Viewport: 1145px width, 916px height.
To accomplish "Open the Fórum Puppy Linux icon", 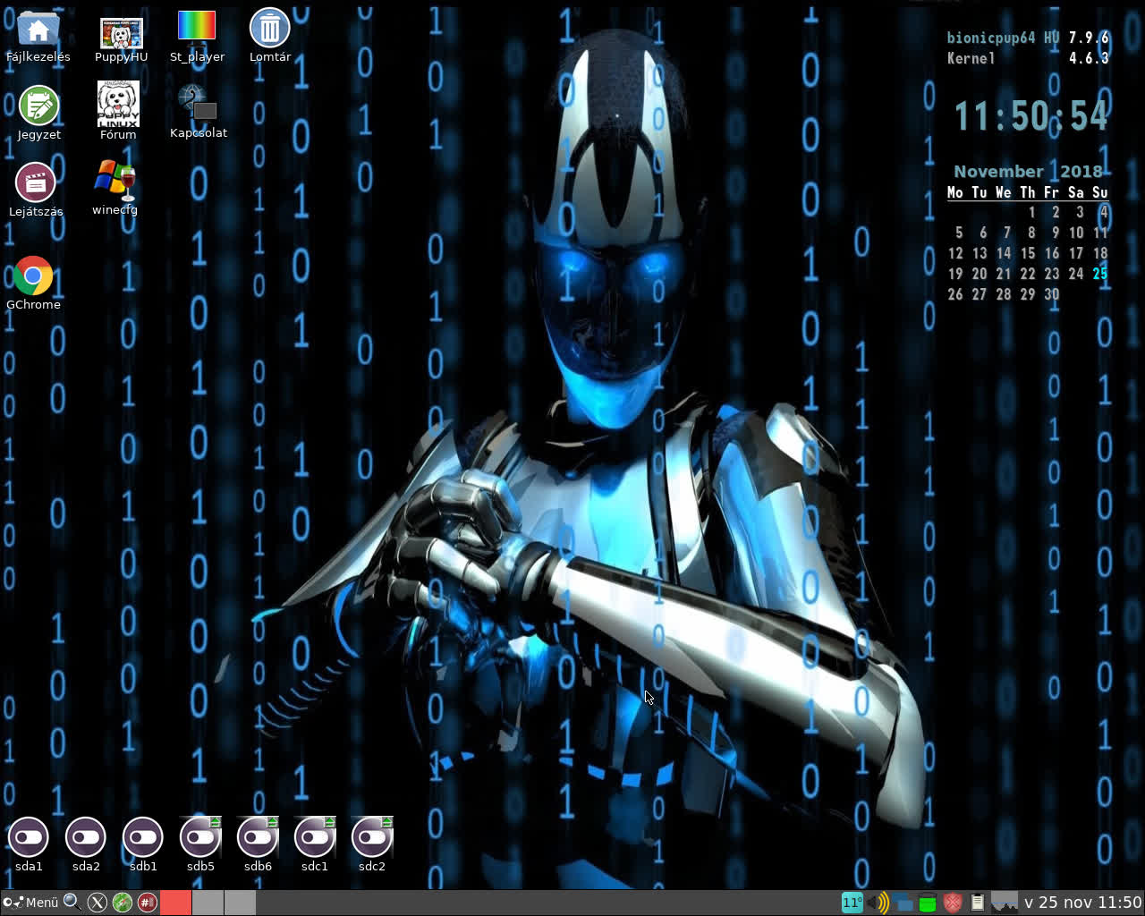I will tap(118, 109).
